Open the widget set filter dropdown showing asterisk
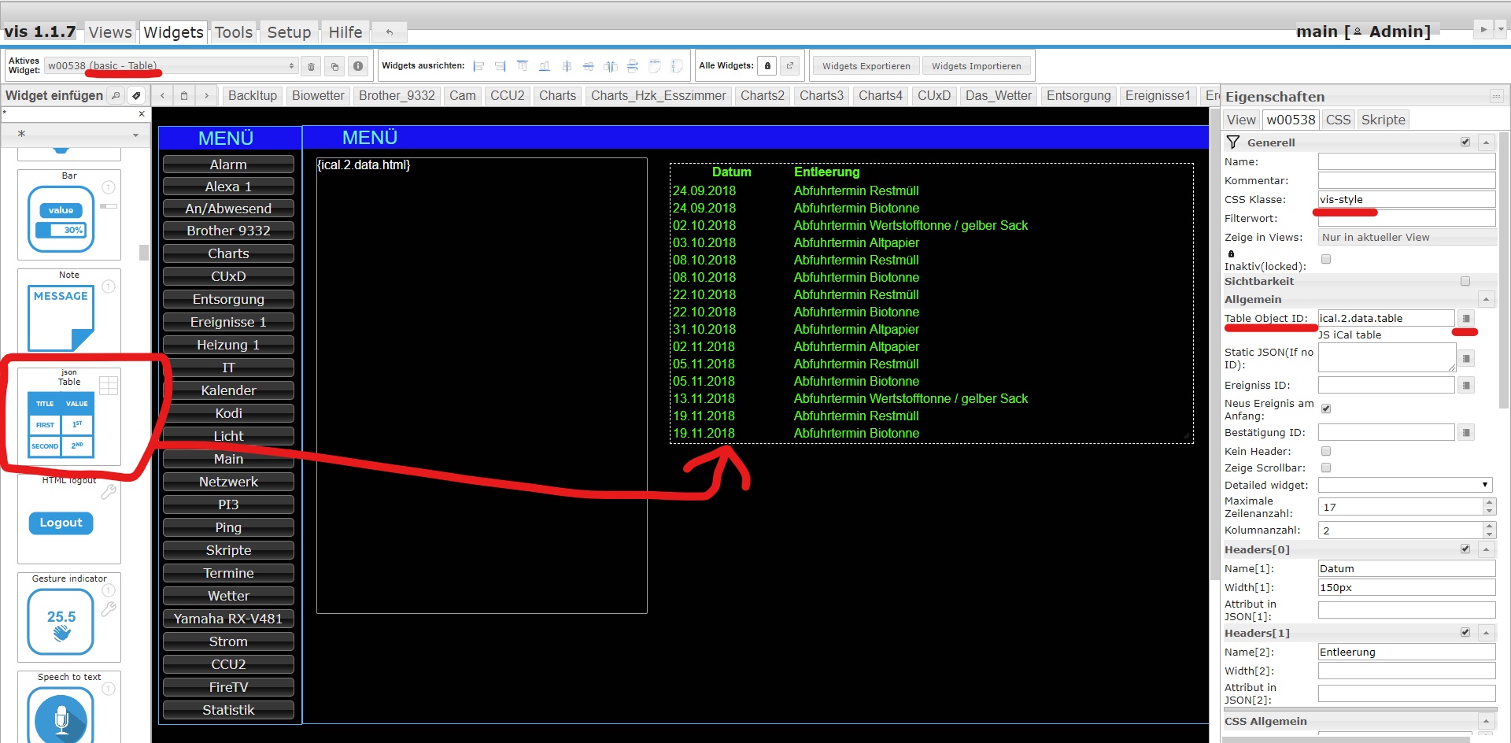The width and height of the screenshot is (1511, 743). (76, 135)
